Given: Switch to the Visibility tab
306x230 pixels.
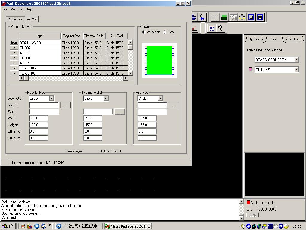Looking at the screenshot, I should point(294,39).
